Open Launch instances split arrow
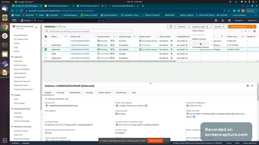 pyautogui.click(x=253, y=27)
